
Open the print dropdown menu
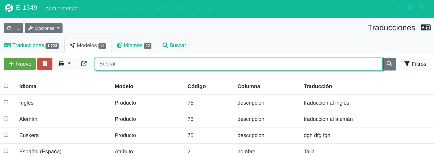(65, 64)
